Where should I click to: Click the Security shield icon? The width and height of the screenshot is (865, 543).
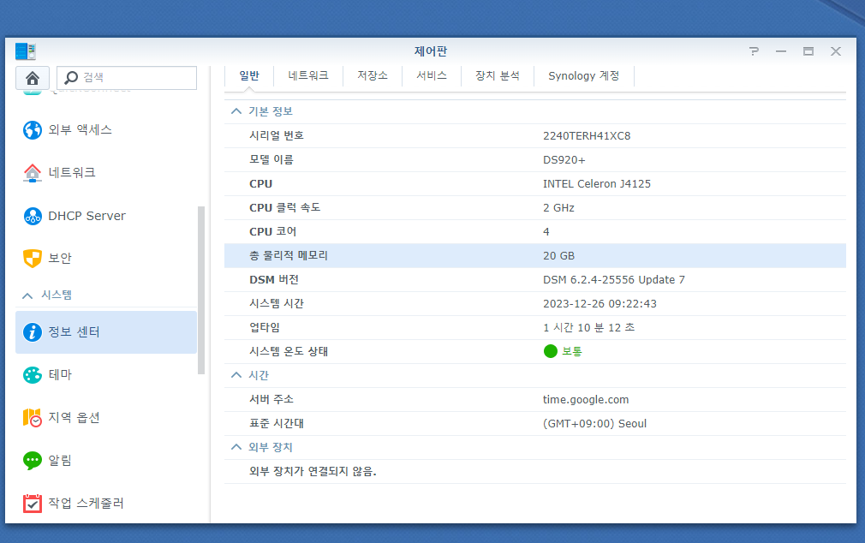pos(33,259)
